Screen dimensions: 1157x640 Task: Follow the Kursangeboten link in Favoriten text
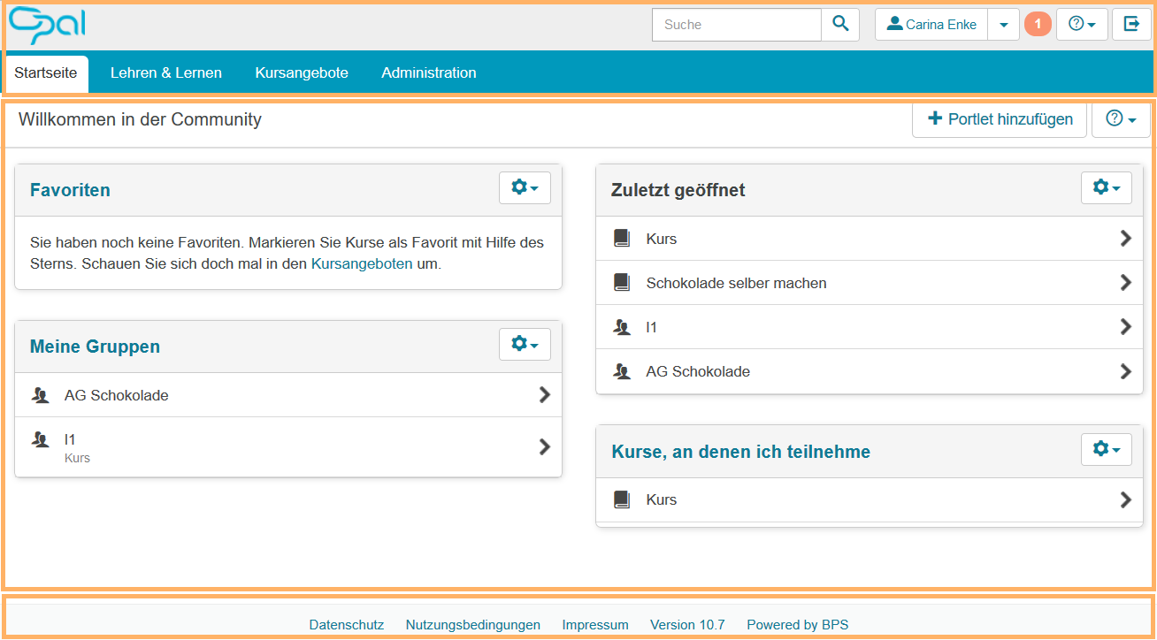(362, 263)
